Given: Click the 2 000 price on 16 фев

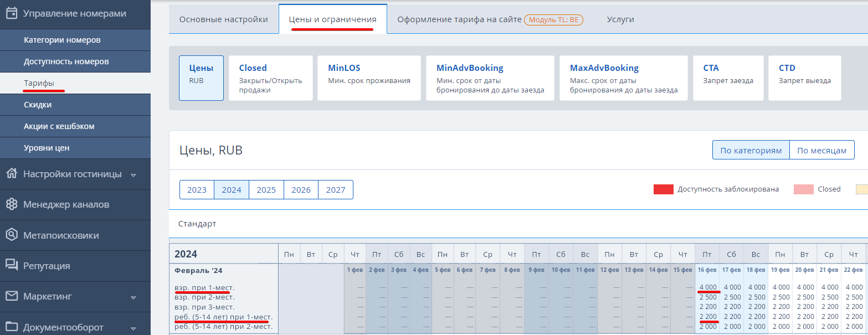Looking at the screenshot, I should point(708,327).
